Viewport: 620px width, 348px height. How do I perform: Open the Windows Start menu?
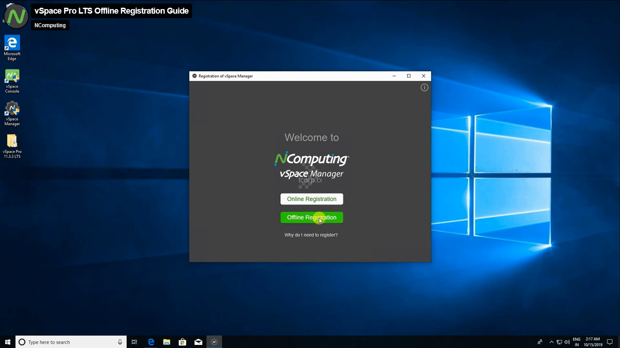point(8,342)
